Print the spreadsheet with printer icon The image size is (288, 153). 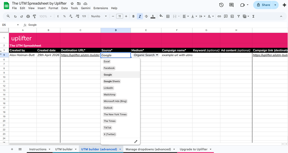pos(28,16)
